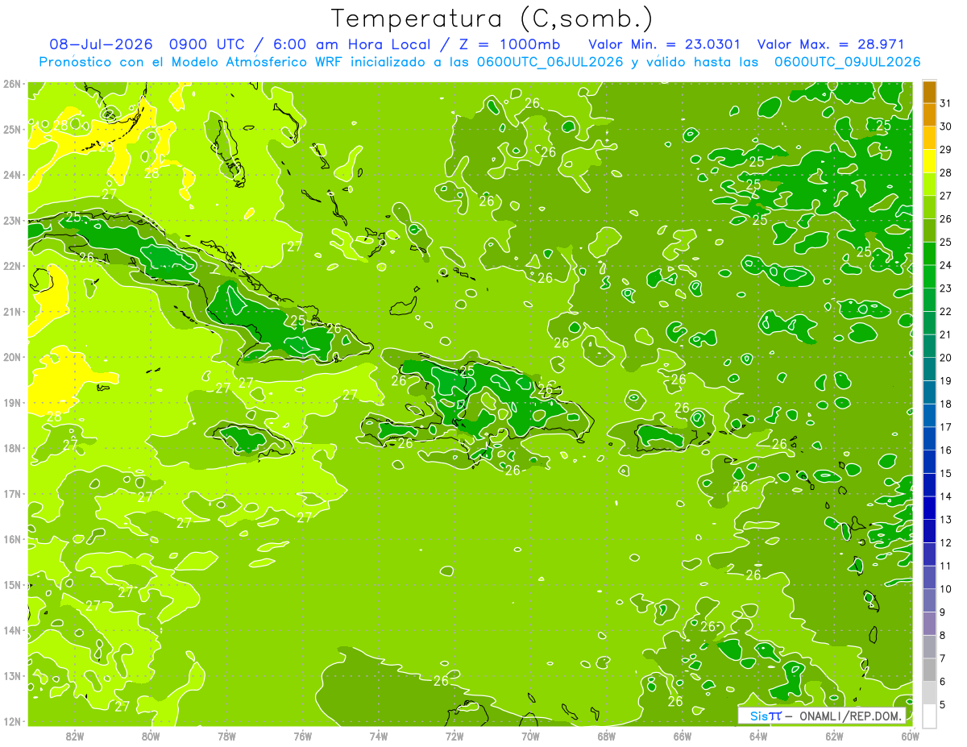The image size is (967, 747).
Task: Click the yellow swatch between 28 and 29
Action: coord(929,161)
